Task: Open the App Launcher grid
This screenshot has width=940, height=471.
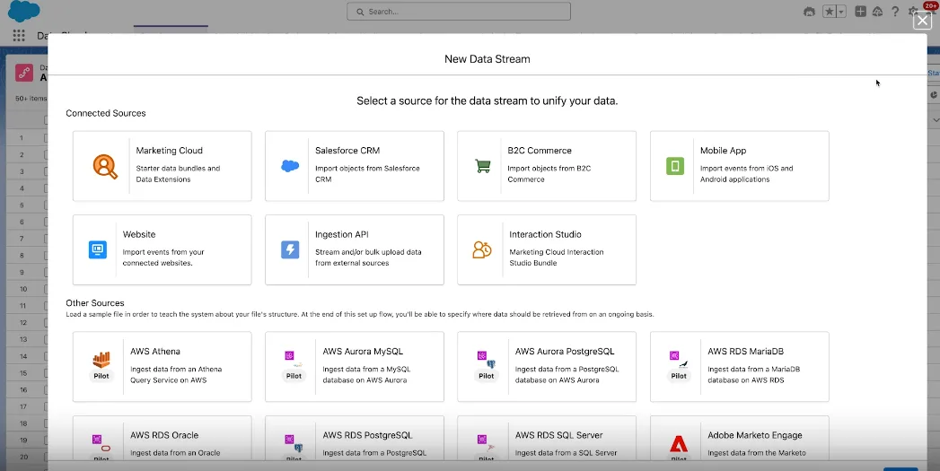Action: pyautogui.click(x=19, y=35)
